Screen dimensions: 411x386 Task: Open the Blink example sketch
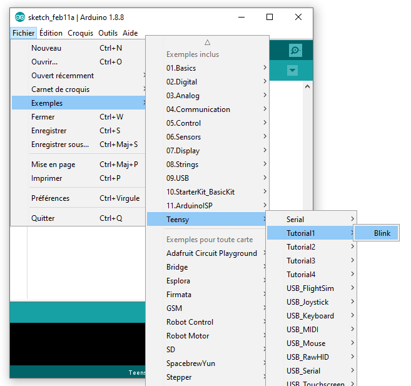click(x=377, y=233)
